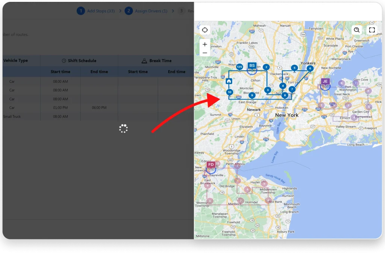Click blue stop marker 125
Image resolution: width=385 pixels, height=253 pixels.
[239, 67]
